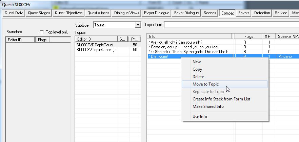The width and height of the screenshot is (299, 142).
Task: Open the Favor Dialogue tab
Action: click(186, 13)
